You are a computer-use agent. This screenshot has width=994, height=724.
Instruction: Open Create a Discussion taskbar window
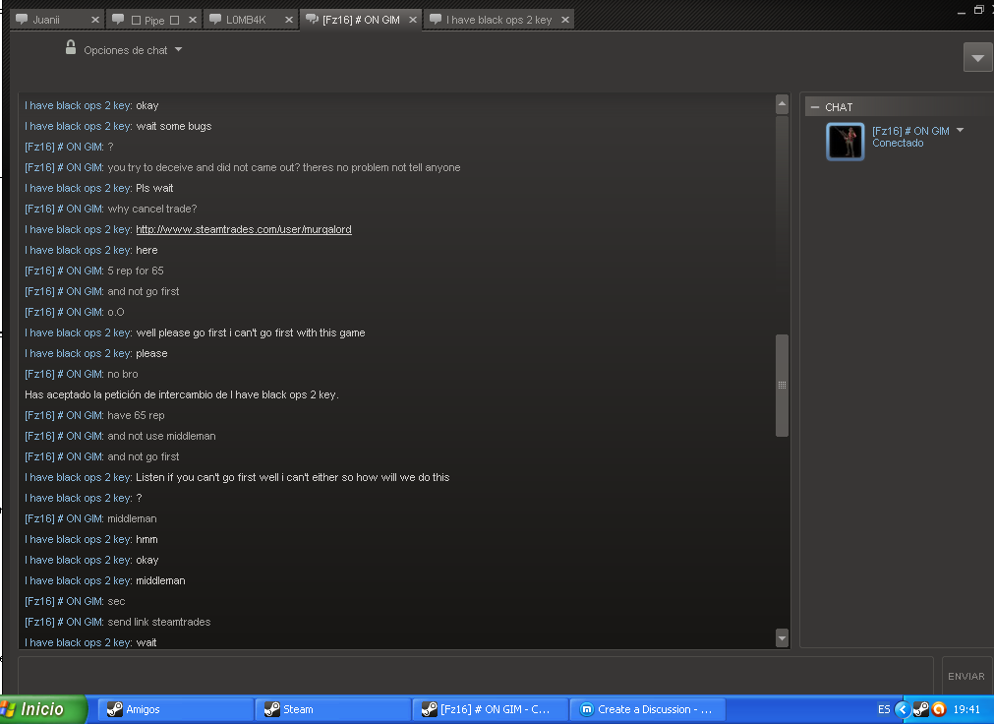tap(647, 709)
